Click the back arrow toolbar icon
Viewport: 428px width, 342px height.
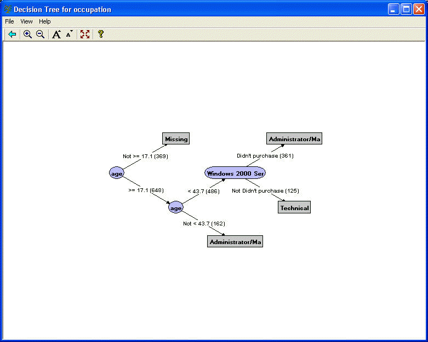pyautogui.click(x=12, y=34)
